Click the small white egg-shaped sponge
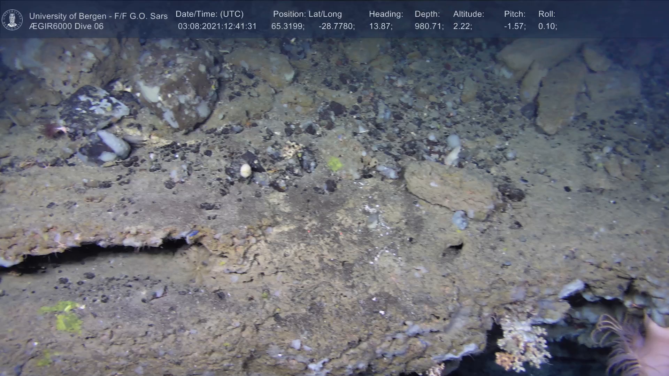Screen dimensions: 669x376 pos(246,170)
